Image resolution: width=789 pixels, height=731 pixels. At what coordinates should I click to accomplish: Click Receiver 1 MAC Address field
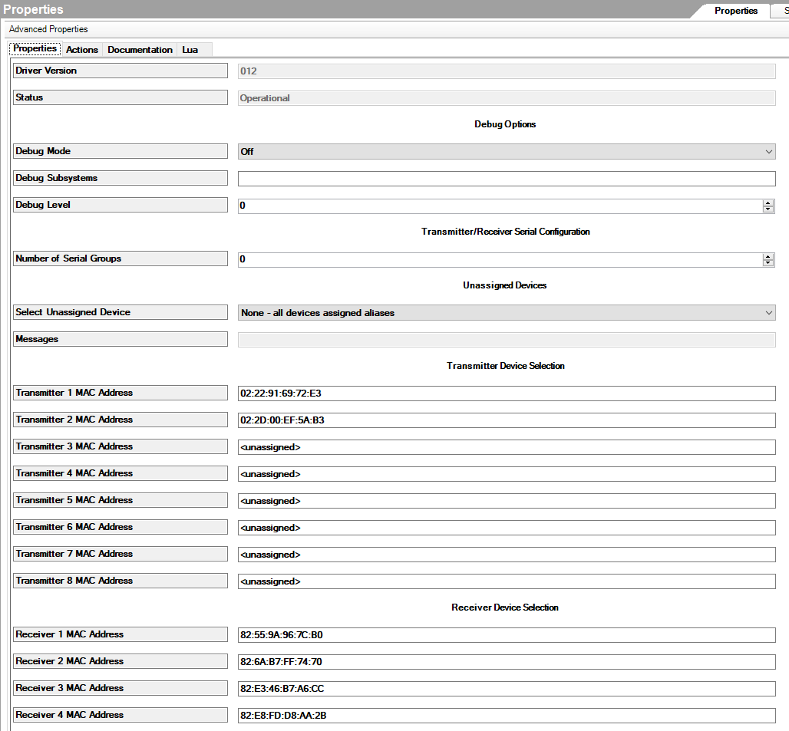point(507,634)
